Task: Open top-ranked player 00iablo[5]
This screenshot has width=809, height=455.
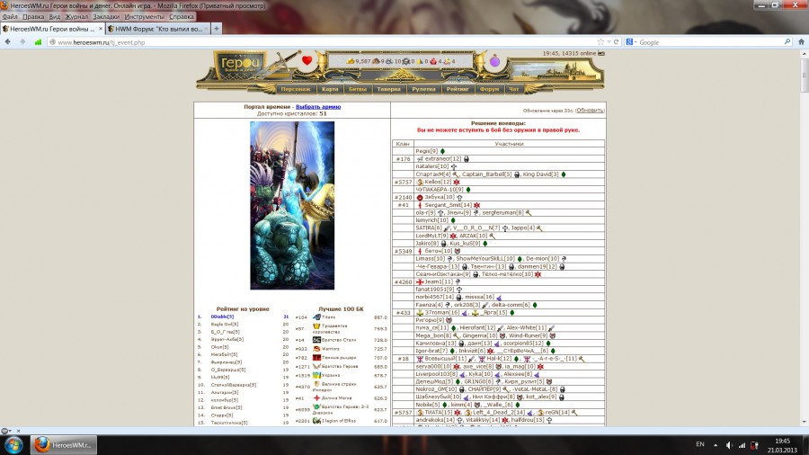Action: click(x=222, y=317)
